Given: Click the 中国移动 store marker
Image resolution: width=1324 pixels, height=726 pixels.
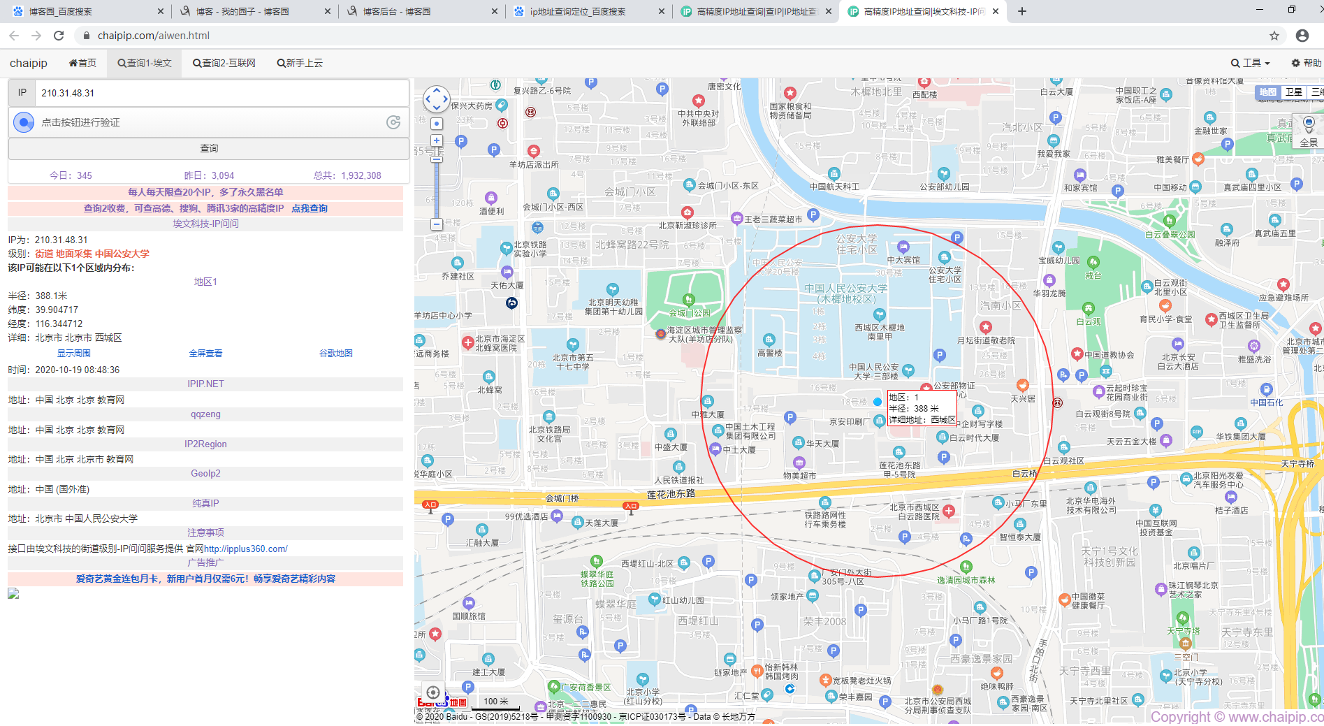Looking at the screenshot, I should [1195, 187].
